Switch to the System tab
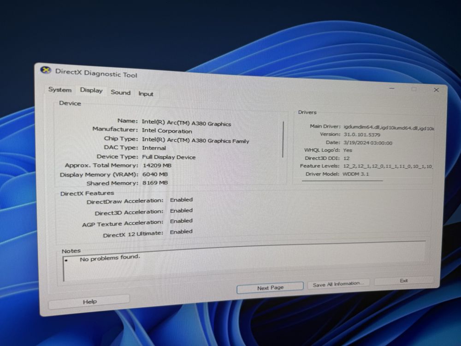461x346 pixels. pyautogui.click(x=59, y=89)
